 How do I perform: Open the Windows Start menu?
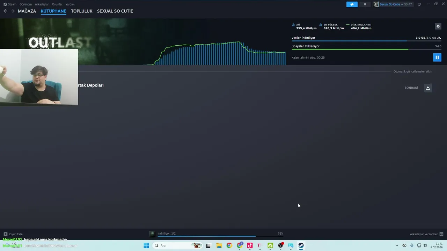tap(146, 245)
